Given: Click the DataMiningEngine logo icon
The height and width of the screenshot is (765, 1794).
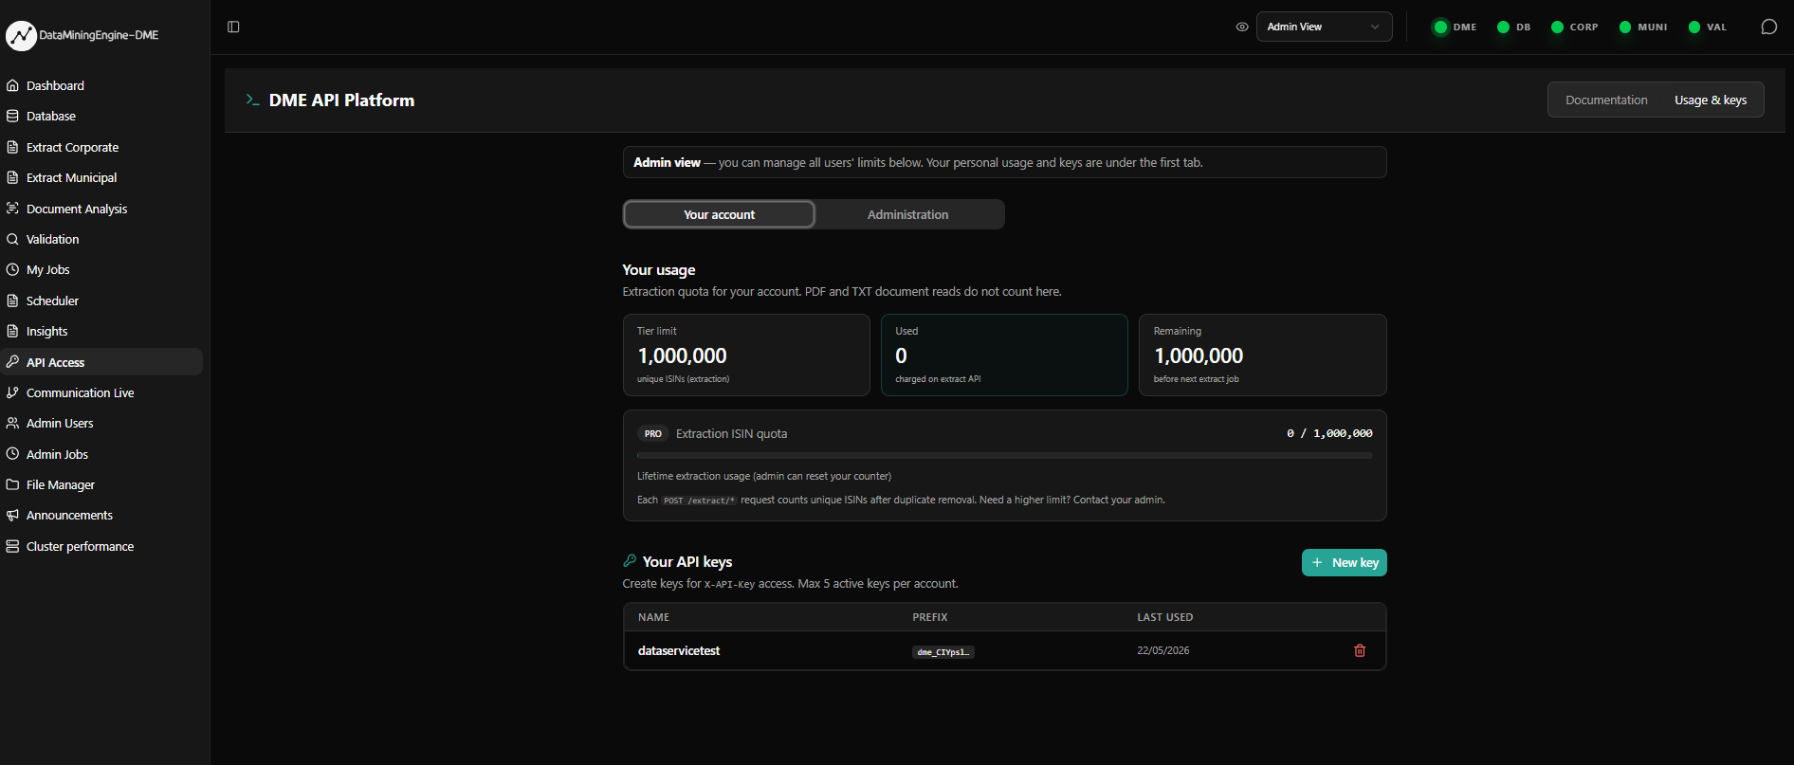Looking at the screenshot, I should click(x=21, y=36).
